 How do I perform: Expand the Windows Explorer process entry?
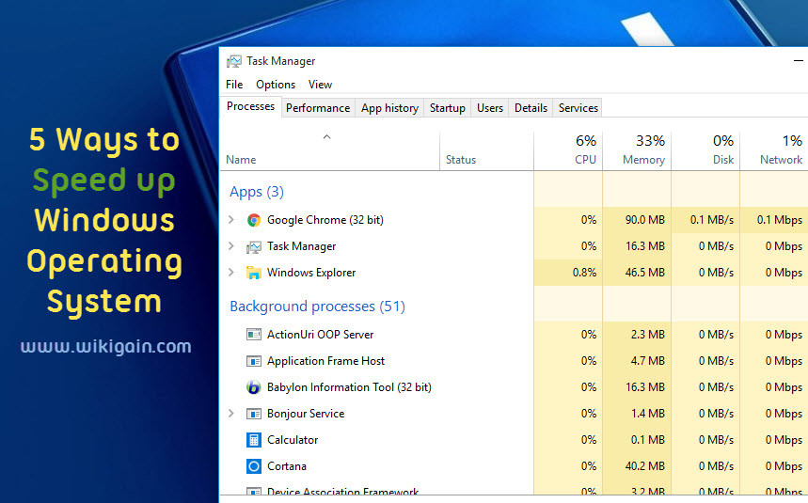[231, 273]
